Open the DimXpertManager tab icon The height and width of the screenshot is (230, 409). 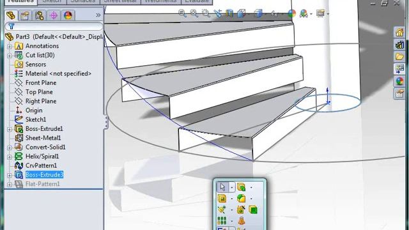(54, 15)
